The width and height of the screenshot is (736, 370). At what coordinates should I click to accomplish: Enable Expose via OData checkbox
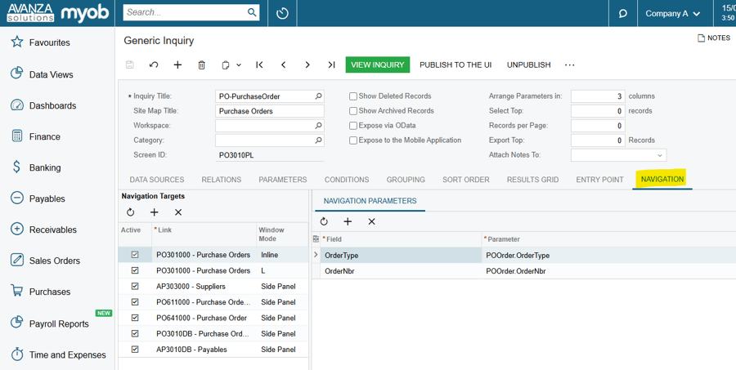point(353,126)
